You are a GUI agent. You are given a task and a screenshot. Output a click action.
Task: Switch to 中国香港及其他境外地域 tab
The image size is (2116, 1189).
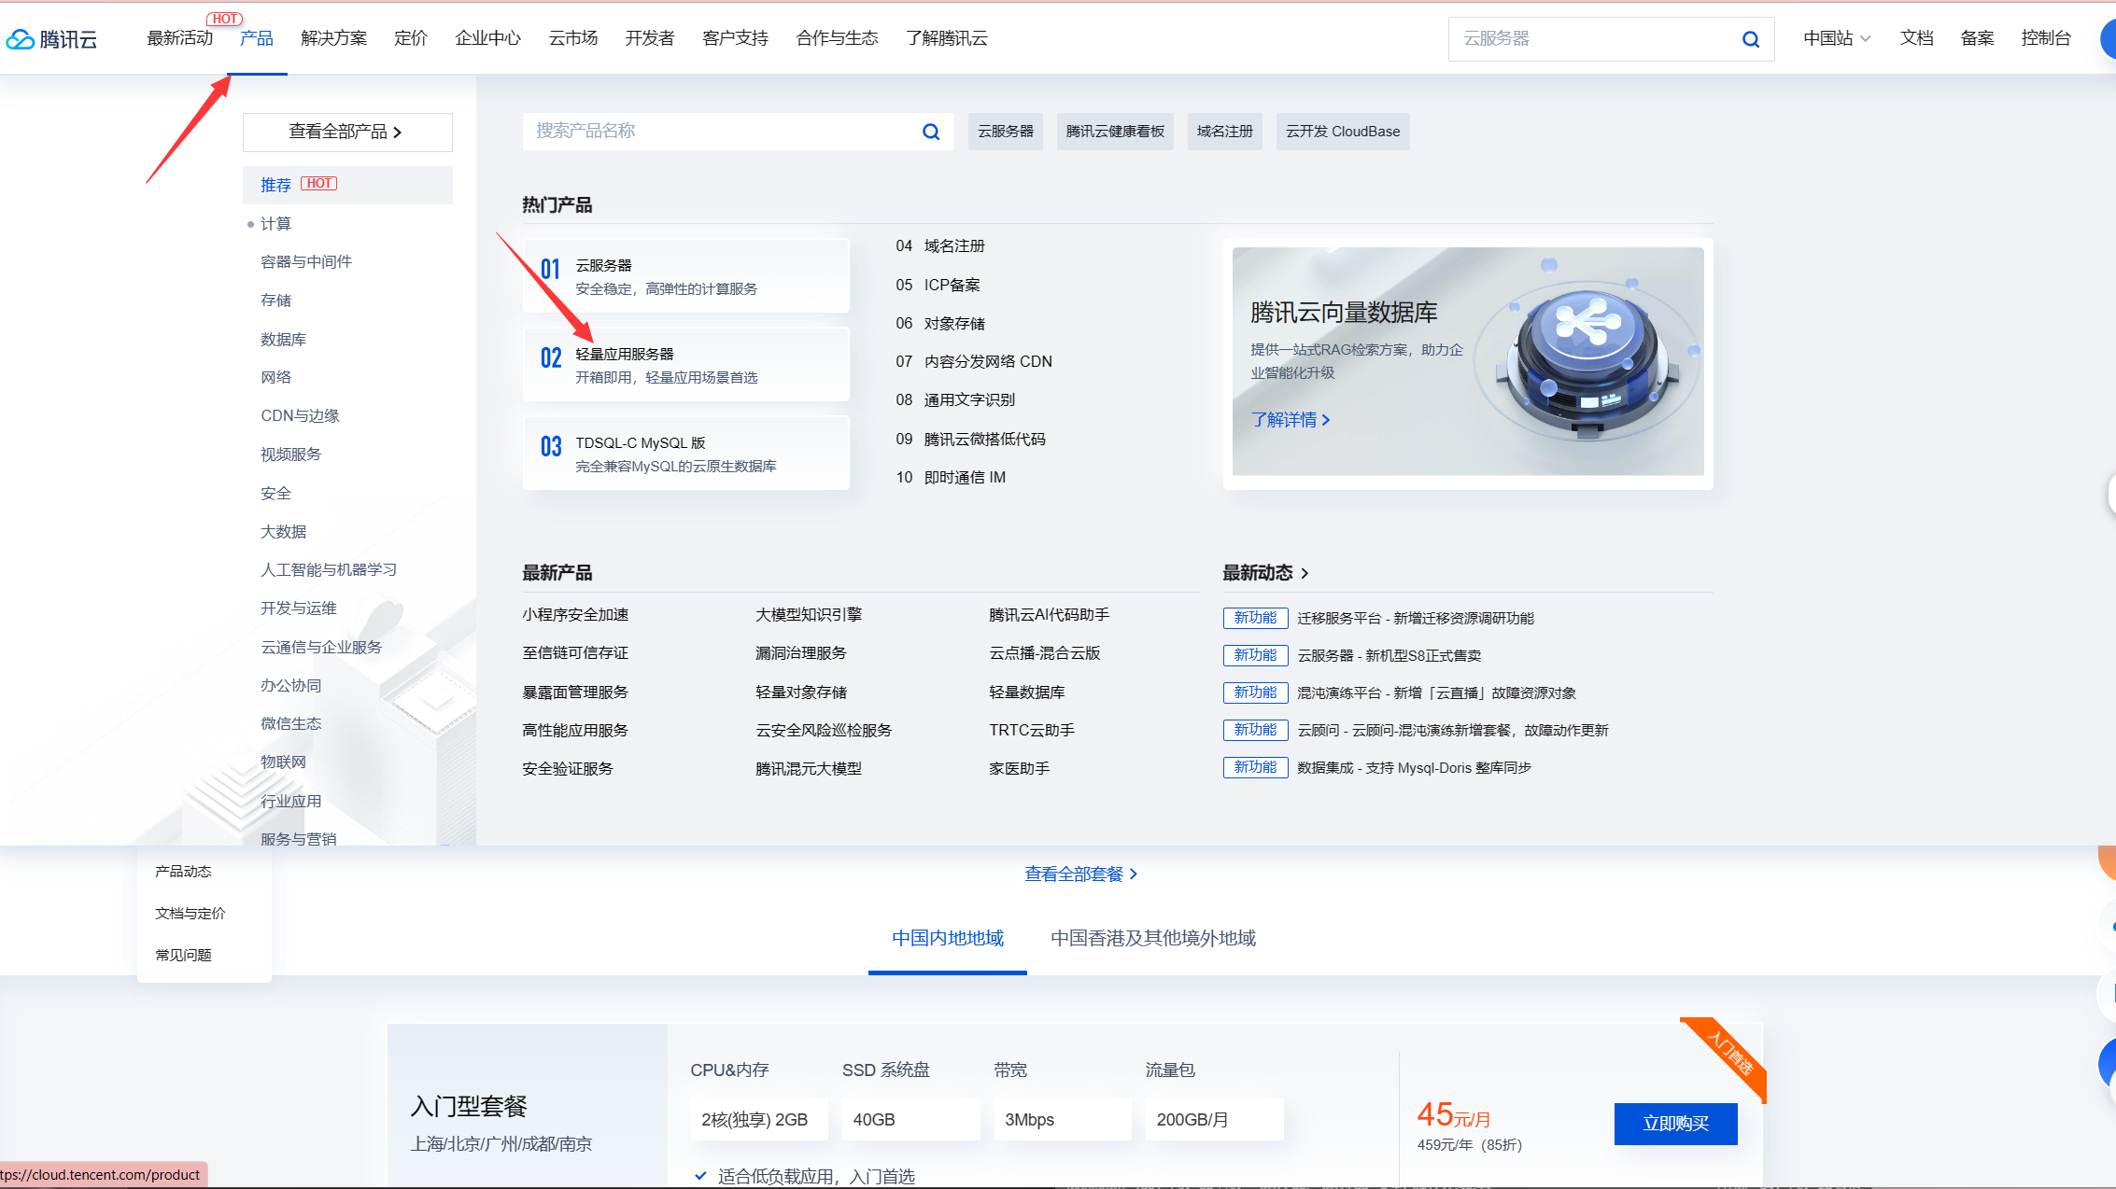1153,939
